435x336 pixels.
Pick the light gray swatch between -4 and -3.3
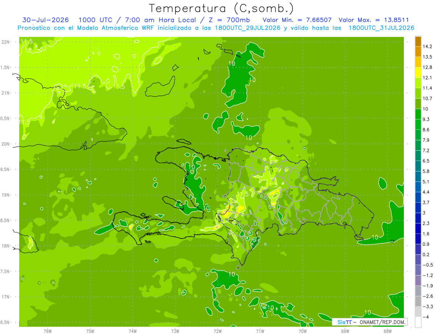418,312
